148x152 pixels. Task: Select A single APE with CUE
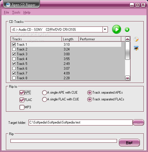tap(44, 92)
